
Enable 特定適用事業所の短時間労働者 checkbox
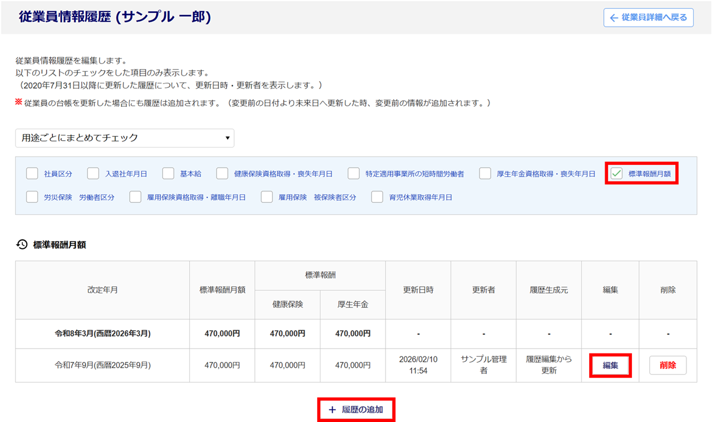(354, 174)
